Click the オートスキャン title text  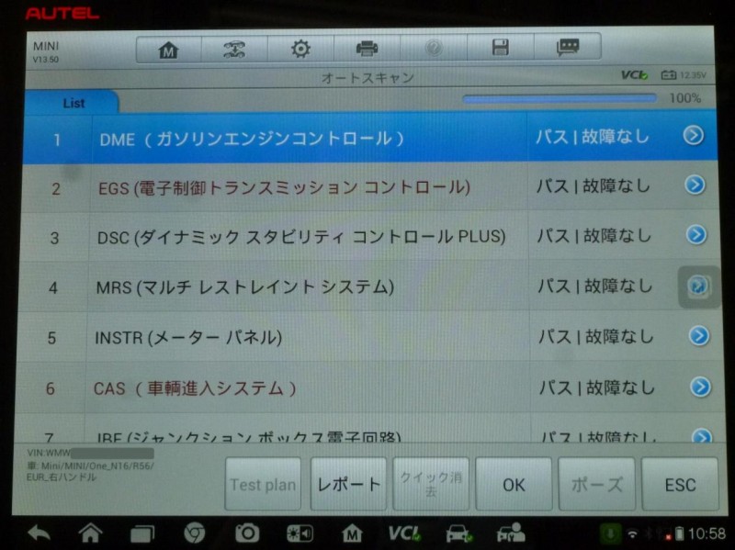[367, 78]
